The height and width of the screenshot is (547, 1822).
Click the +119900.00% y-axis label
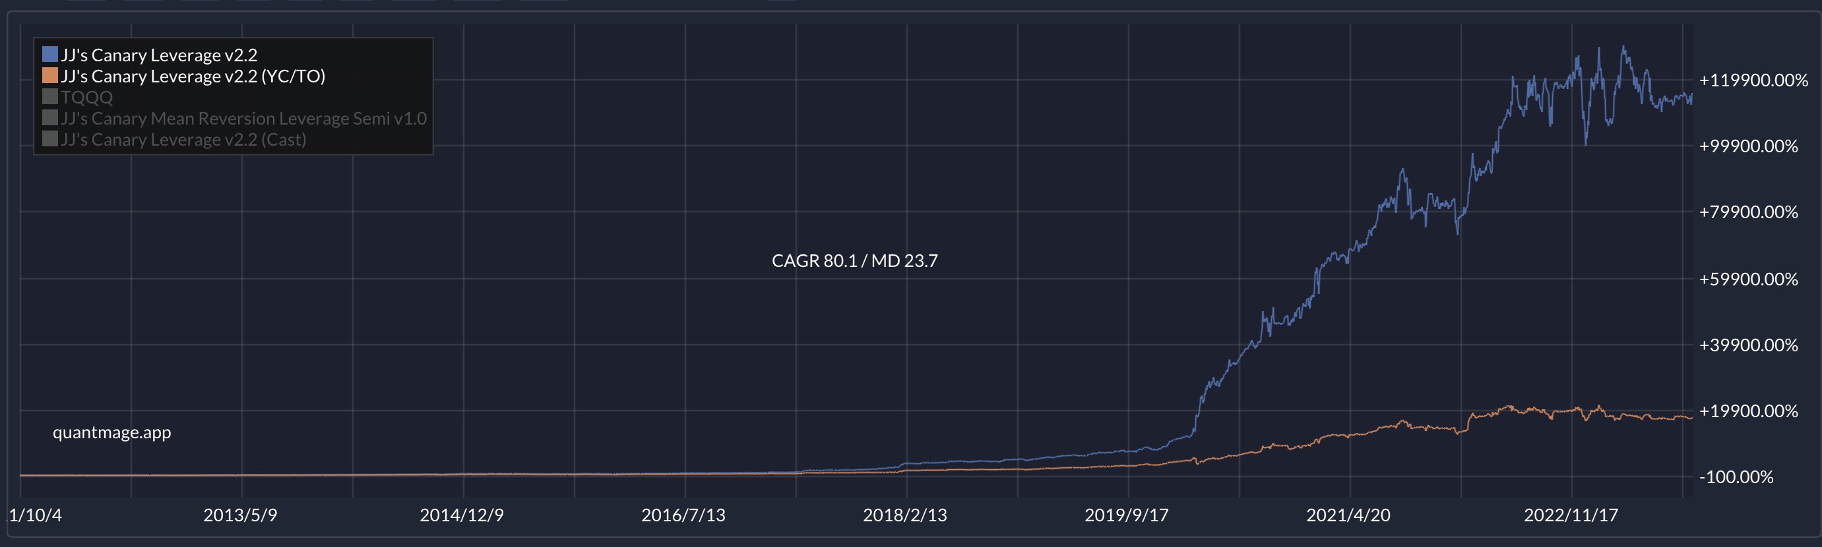(1753, 80)
